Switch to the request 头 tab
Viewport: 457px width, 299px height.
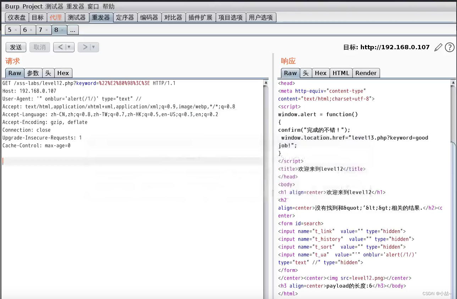tap(48, 73)
